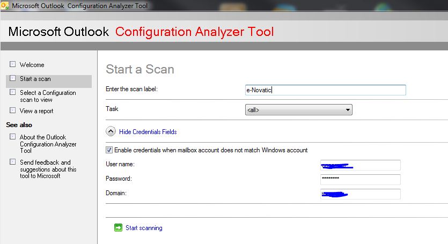Screen dimensions: 448x244
Task: Click bullet icon beside About the Outlook Configuration Analyzer
Action: pyautogui.click(x=12, y=137)
